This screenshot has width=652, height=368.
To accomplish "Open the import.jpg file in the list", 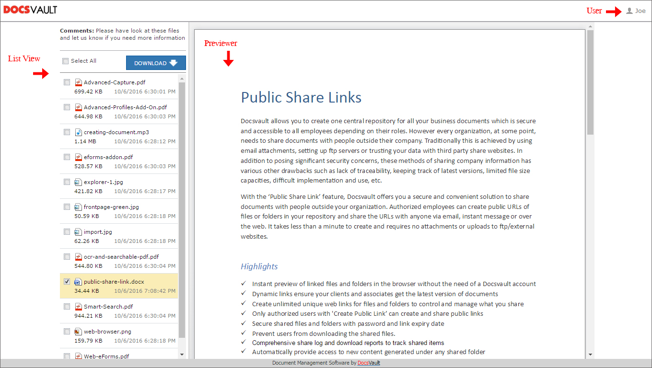I will 98,232.
